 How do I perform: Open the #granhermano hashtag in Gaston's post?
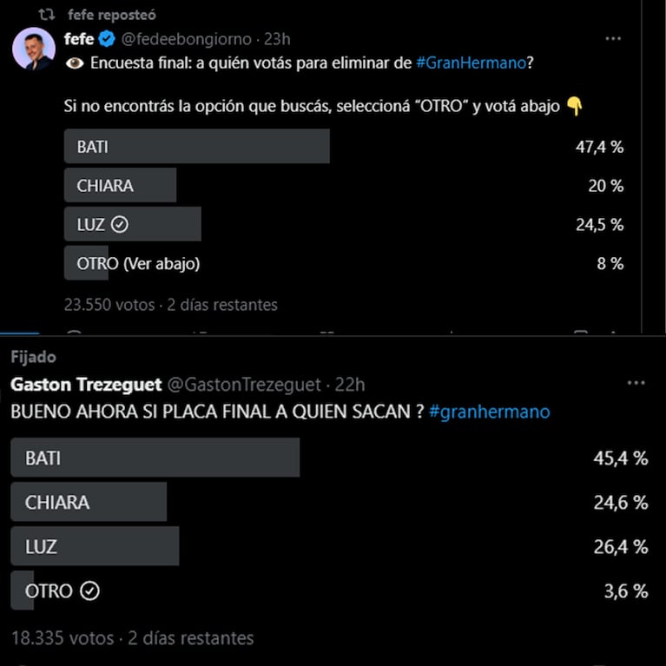pos(490,412)
